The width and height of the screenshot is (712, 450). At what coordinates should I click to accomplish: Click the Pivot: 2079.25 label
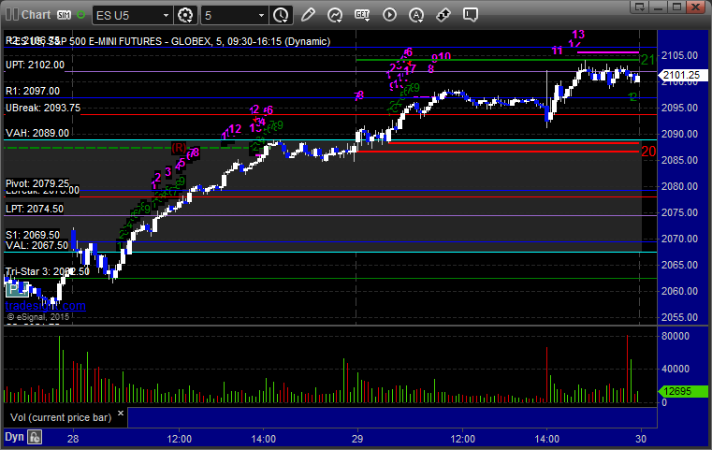(37, 183)
